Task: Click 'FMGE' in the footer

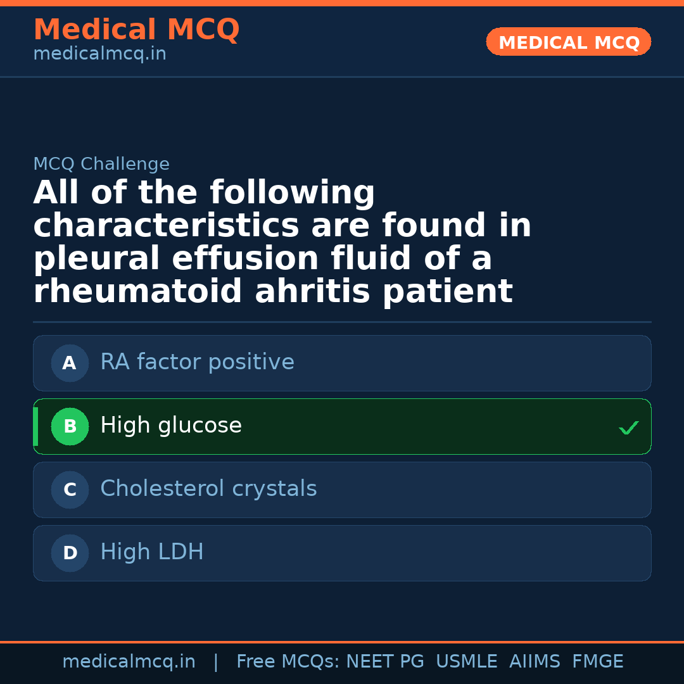Action: pyautogui.click(x=598, y=662)
